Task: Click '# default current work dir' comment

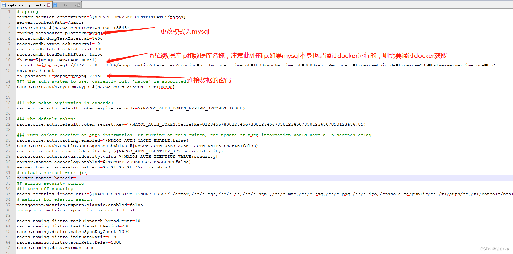Action: pyautogui.click(x=52, y=173)
